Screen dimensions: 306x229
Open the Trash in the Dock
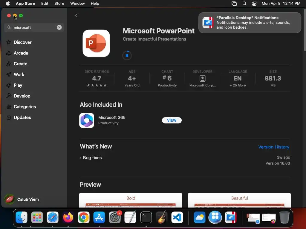pos(284,217)
